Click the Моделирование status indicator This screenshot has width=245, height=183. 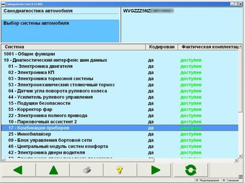(207, 180)
